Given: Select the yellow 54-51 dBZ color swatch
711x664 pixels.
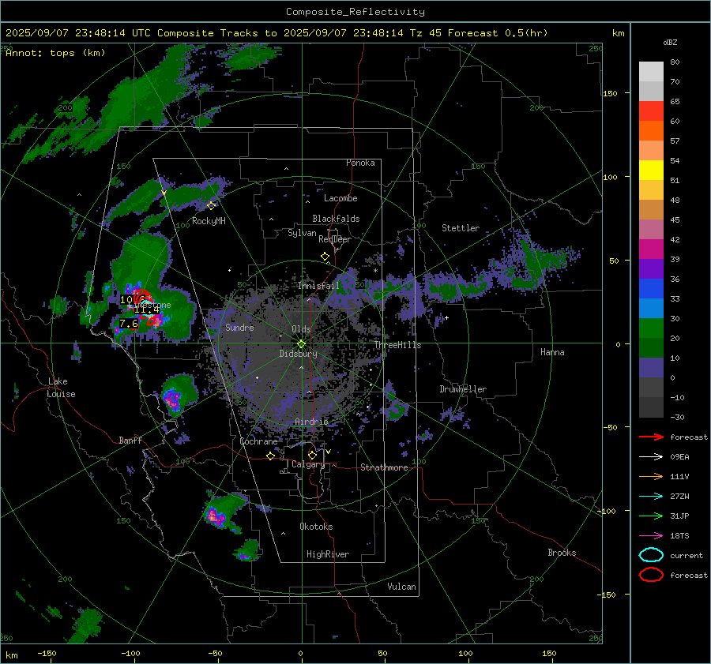Looking at the screenshot, I should (651, 171).
